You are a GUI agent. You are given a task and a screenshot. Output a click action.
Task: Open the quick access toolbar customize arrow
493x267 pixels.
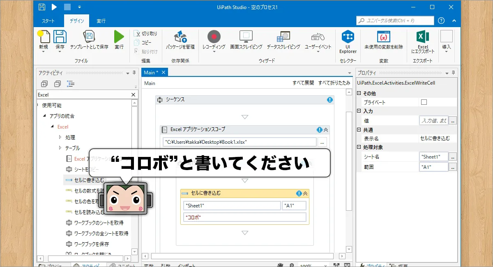(x=79, y=7)
